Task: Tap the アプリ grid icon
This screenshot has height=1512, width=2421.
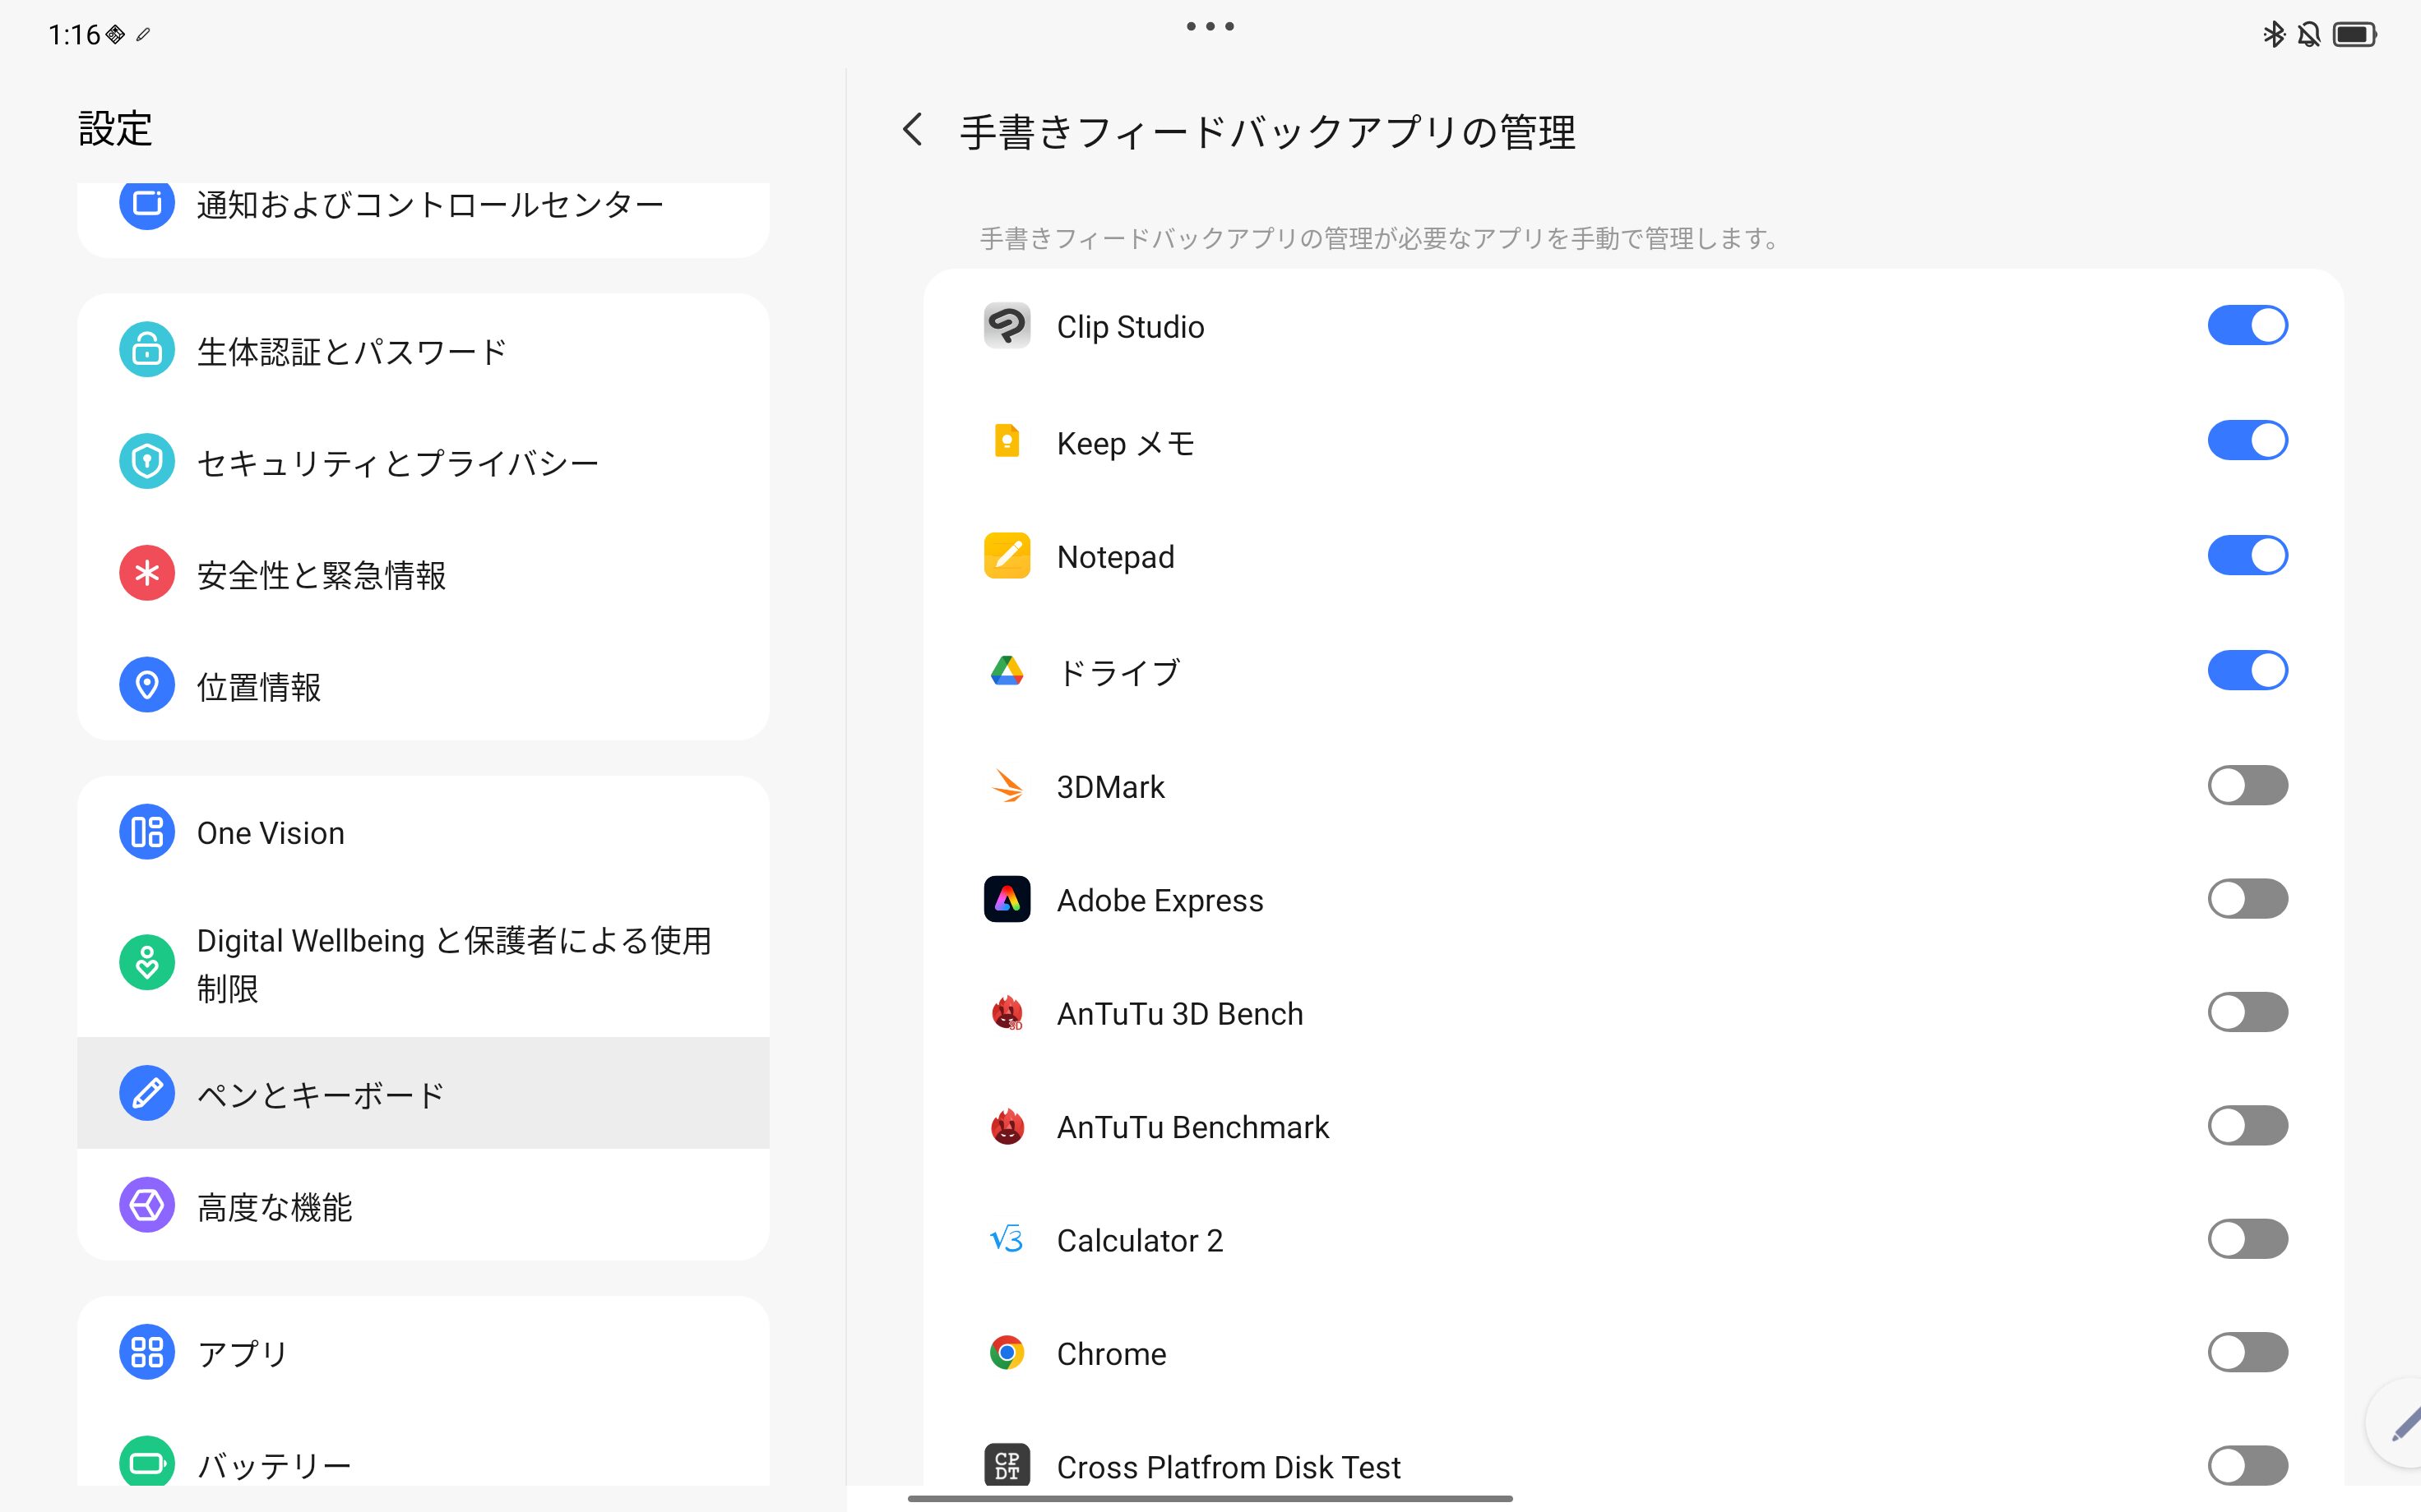Action: click(147, 1352)
